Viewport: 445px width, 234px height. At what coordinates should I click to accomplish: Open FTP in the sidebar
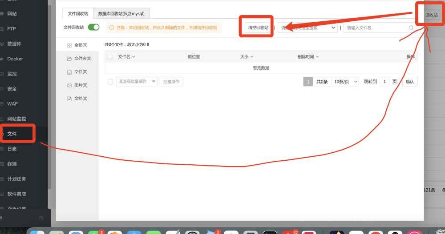click(x=12, y=28)
